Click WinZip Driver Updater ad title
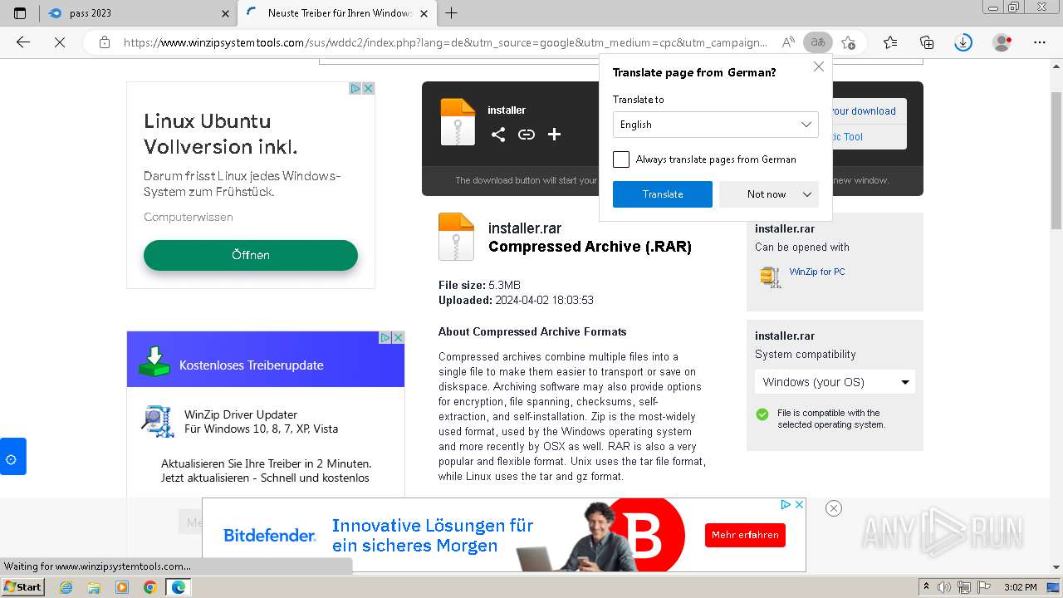Screen dimensions: 1063x598 [241, 414]
